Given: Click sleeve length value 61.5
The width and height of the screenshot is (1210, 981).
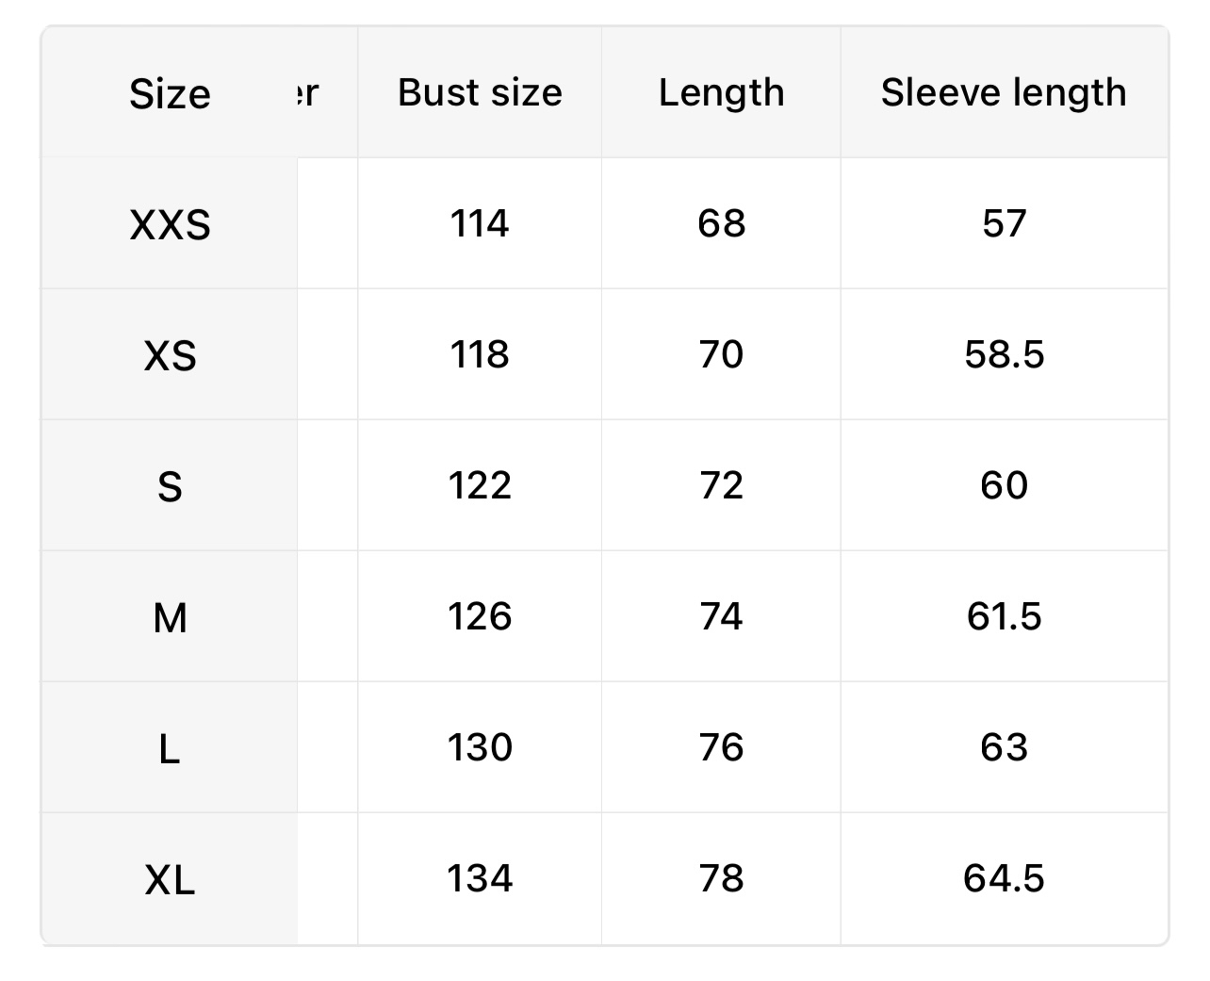Looking at the screenshot, I should (1004, 616).
